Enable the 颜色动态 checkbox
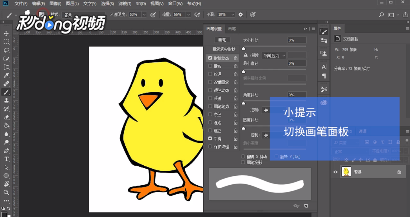Image resolution: width=410 pixels, height=217 pixels. click(x=210, y=90)
